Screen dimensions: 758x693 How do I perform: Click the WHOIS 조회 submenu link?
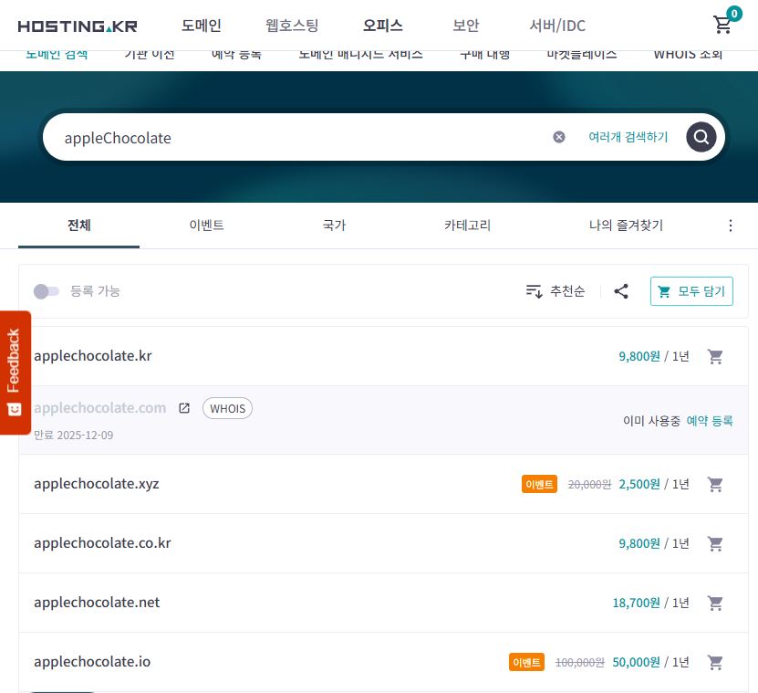688,54
